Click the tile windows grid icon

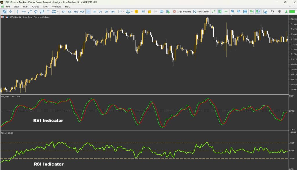(245, 12)
